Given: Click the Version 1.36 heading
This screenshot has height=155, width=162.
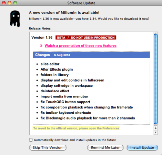Looking at the screenshot, I should click(42, 38).
